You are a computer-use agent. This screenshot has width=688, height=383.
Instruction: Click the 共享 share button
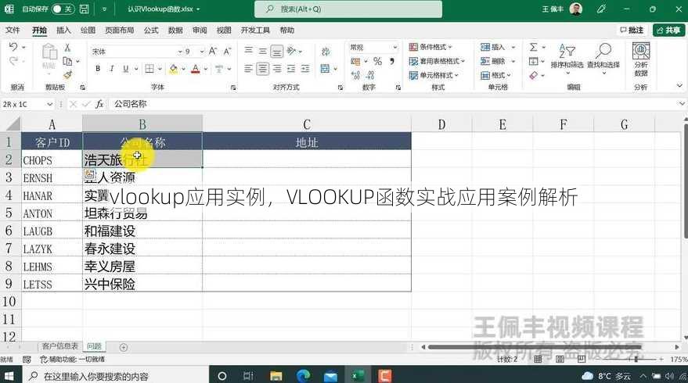668,30
